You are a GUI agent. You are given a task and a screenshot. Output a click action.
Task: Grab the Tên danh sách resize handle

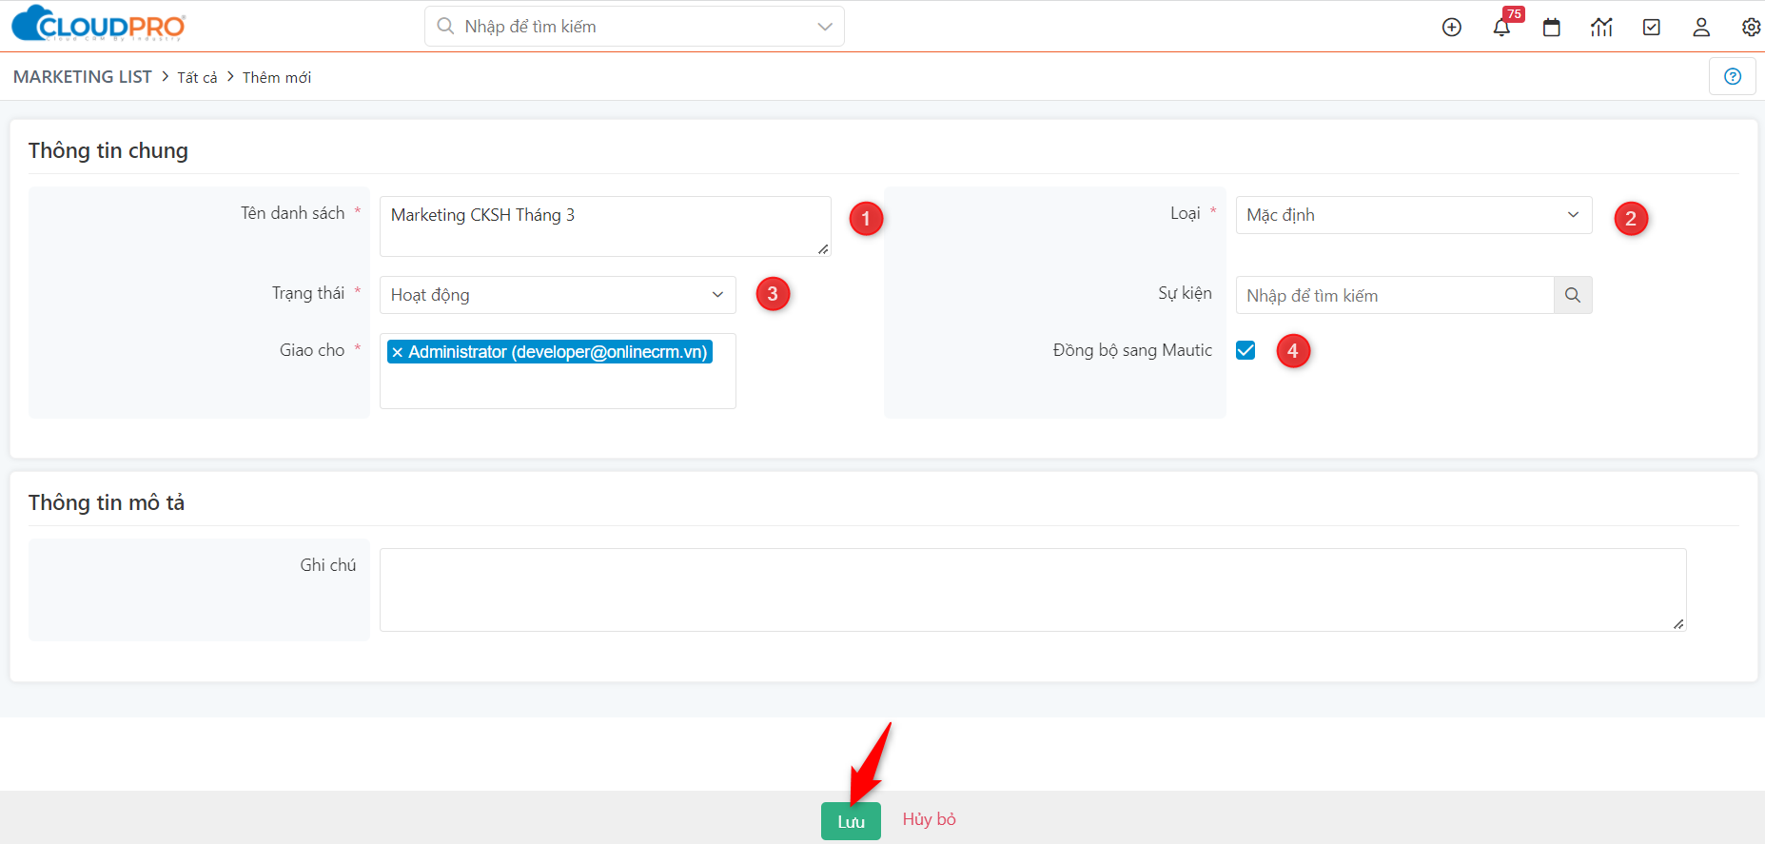click(823, 249)
